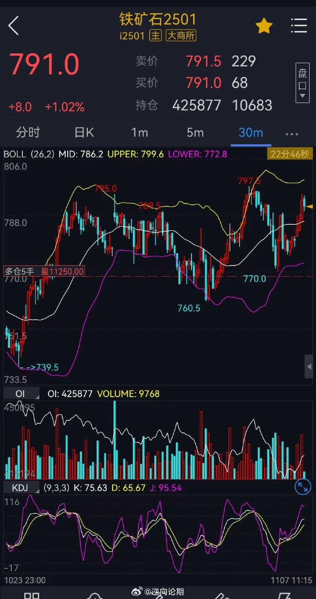Tap the 806.0 axis label

pyautogui.click(x=16, y=167)
